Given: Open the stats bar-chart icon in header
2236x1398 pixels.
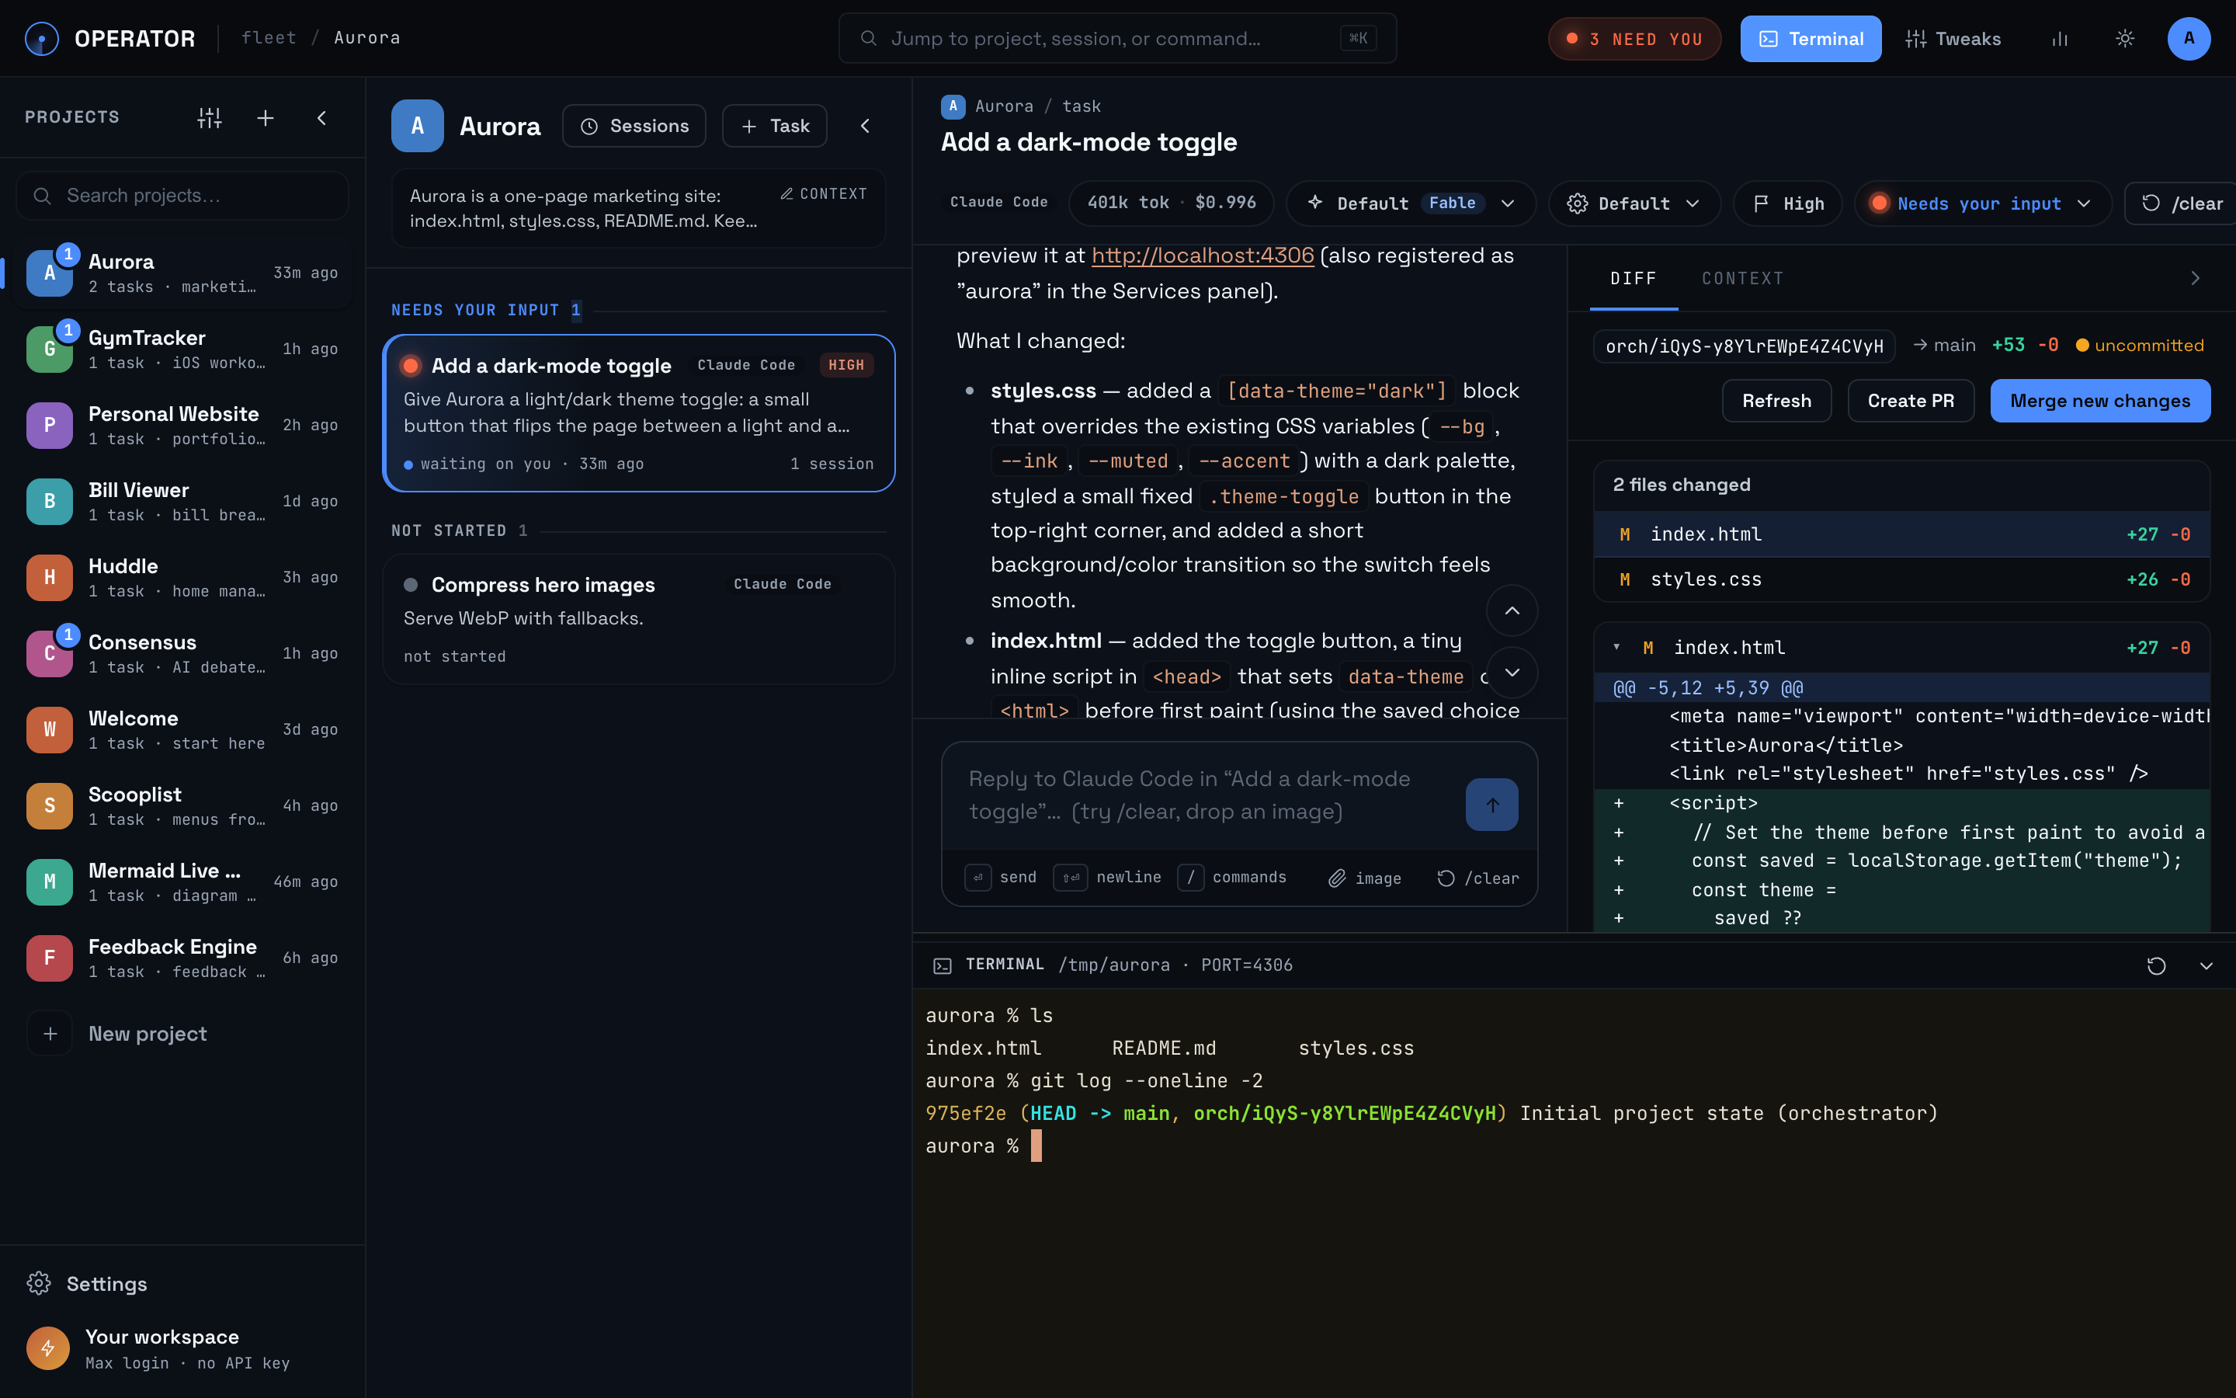Looking at the screenshot, I should [2060, 39].
